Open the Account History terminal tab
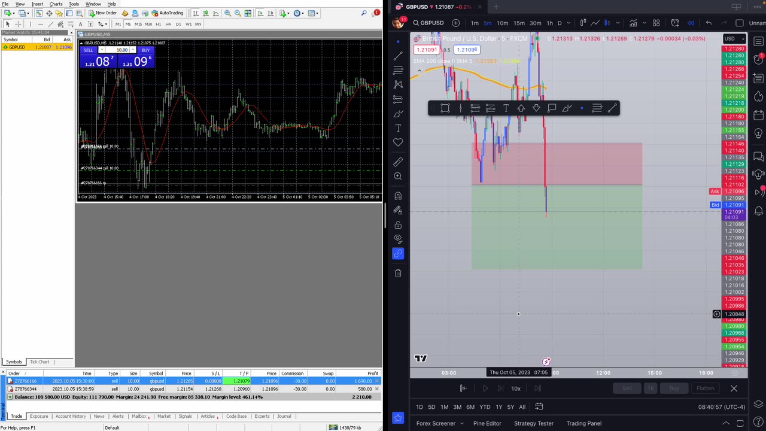The image size is (766, 431). click(x=71, y=416)
